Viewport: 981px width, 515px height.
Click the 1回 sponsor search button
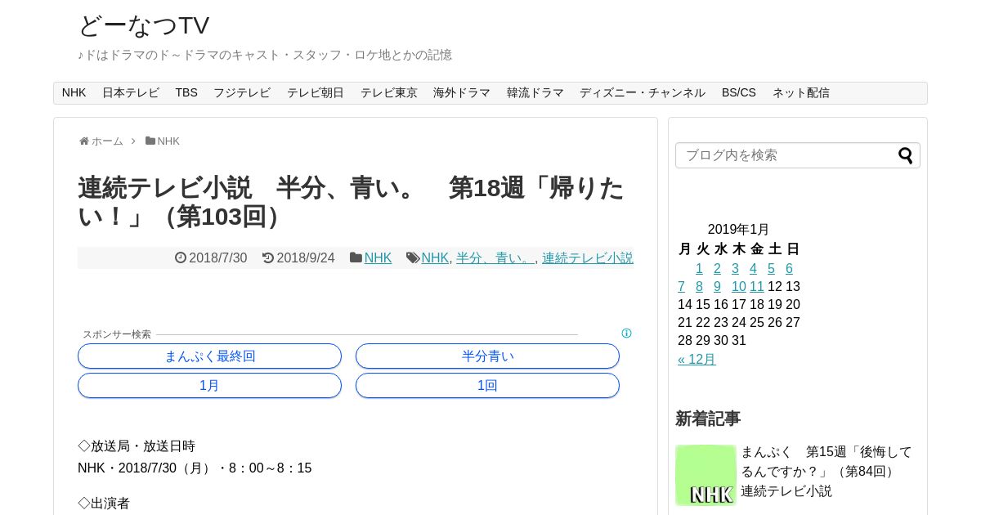click(x=487, y=386)
